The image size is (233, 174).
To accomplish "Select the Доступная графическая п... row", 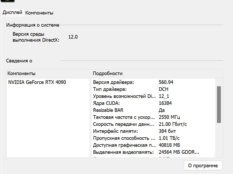I will pos(125,145).
